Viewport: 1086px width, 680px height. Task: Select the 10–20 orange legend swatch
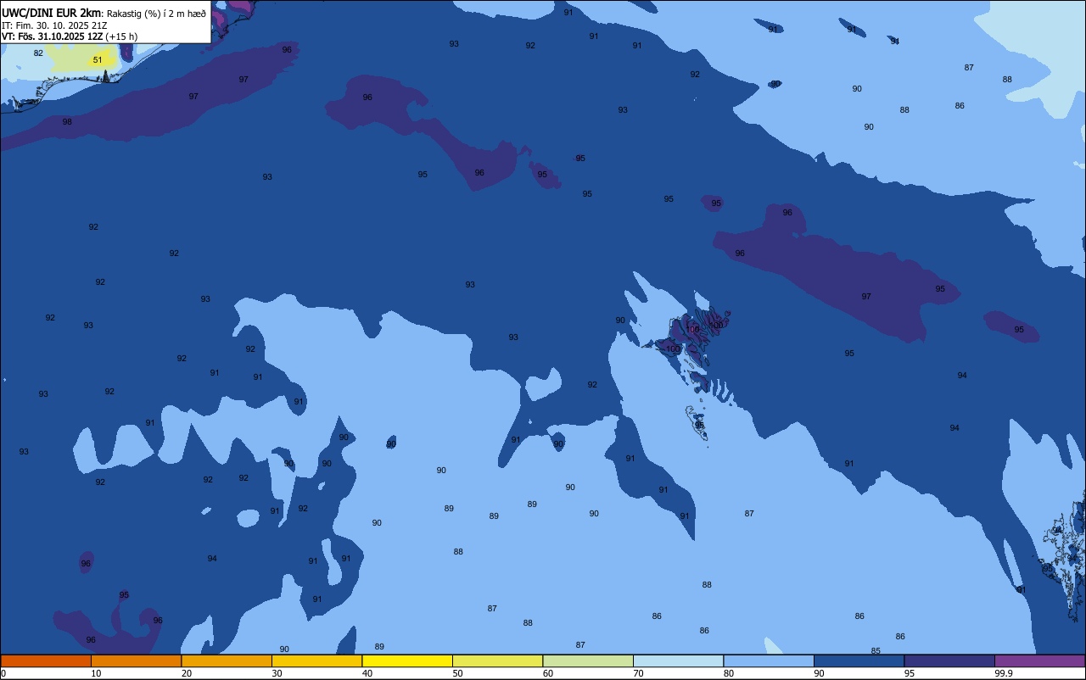[136, 660]
